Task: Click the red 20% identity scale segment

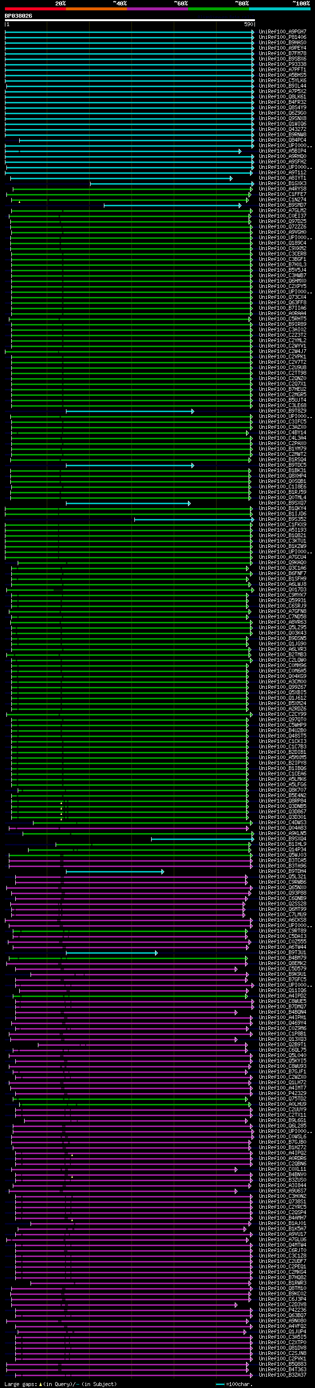Action: point(35,9)
